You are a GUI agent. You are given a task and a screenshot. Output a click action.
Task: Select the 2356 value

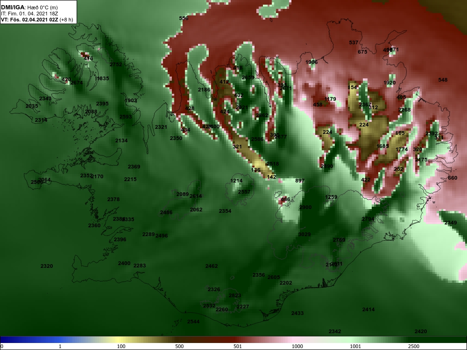tap(259, 275)
